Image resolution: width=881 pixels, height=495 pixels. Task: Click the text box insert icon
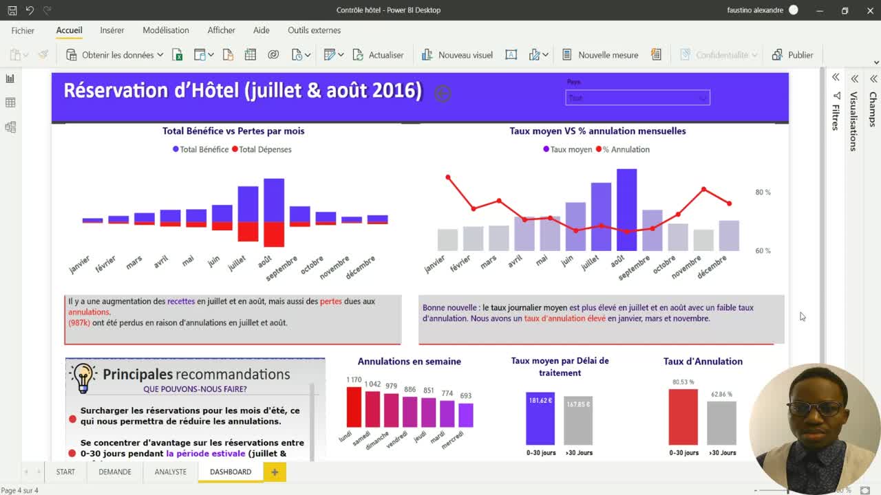[x=511, y=55]
